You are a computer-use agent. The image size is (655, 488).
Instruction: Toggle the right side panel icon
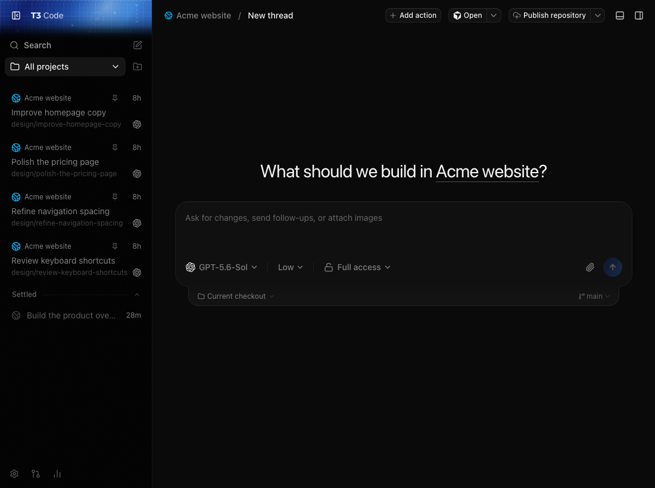(639, 15)
